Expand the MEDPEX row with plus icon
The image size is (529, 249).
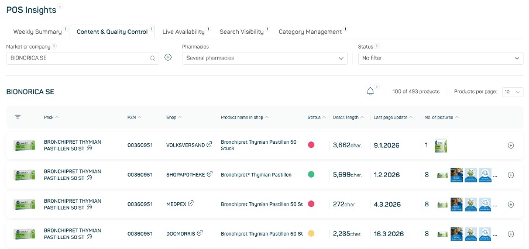coord(511,204)
